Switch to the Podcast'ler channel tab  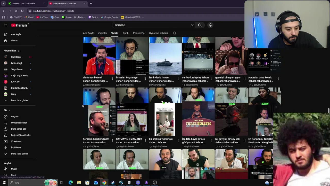(139, 33)
